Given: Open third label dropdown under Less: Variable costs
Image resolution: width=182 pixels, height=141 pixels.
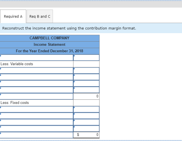Looking at the screenshot, I should coord(36,83).
